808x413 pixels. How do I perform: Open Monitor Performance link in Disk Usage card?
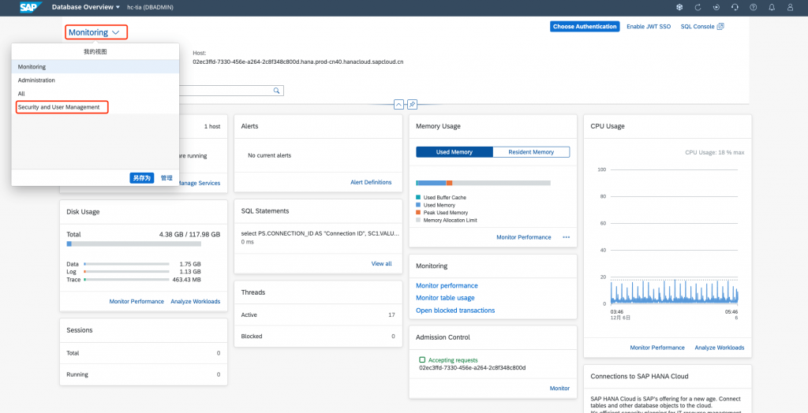(x=137, y=301)
